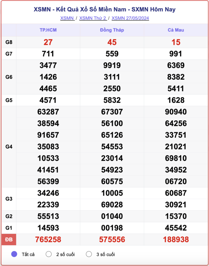Click the G4 row label
Image resolution: width=209 pixels, height=266 pixels.
click(x=9, y=147)
